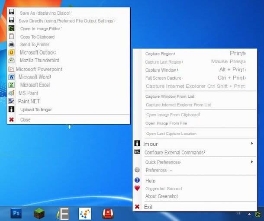The width and height of the screenshot is (264, 221).
Task: Select Upload To Imgur entry
Action: coord(36,110)
